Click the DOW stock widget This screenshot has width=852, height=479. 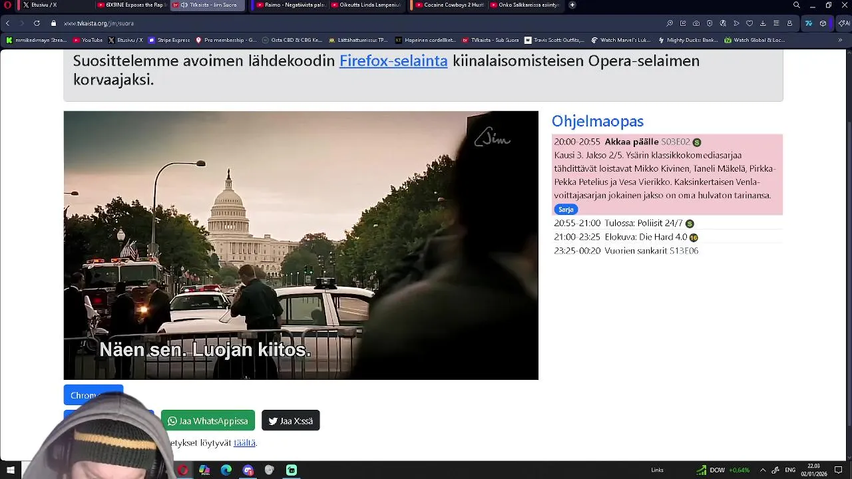(723, 470)
